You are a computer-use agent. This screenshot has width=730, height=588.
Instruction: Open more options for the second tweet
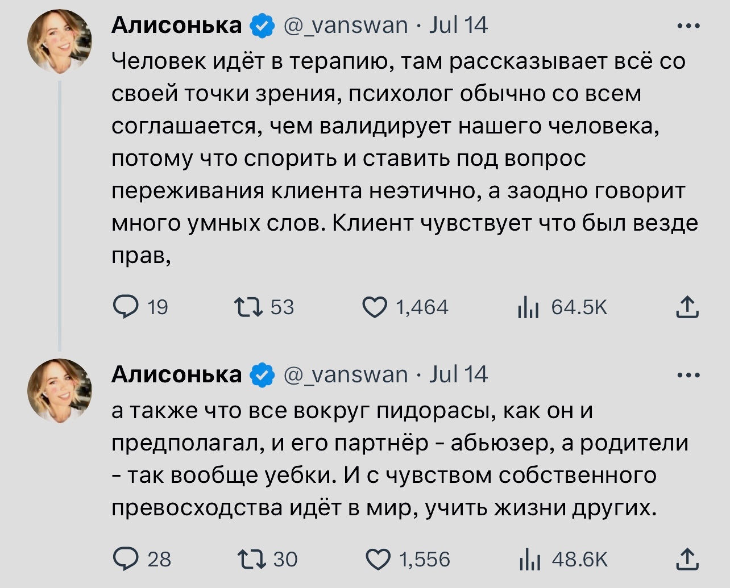(x=689, y=375)
